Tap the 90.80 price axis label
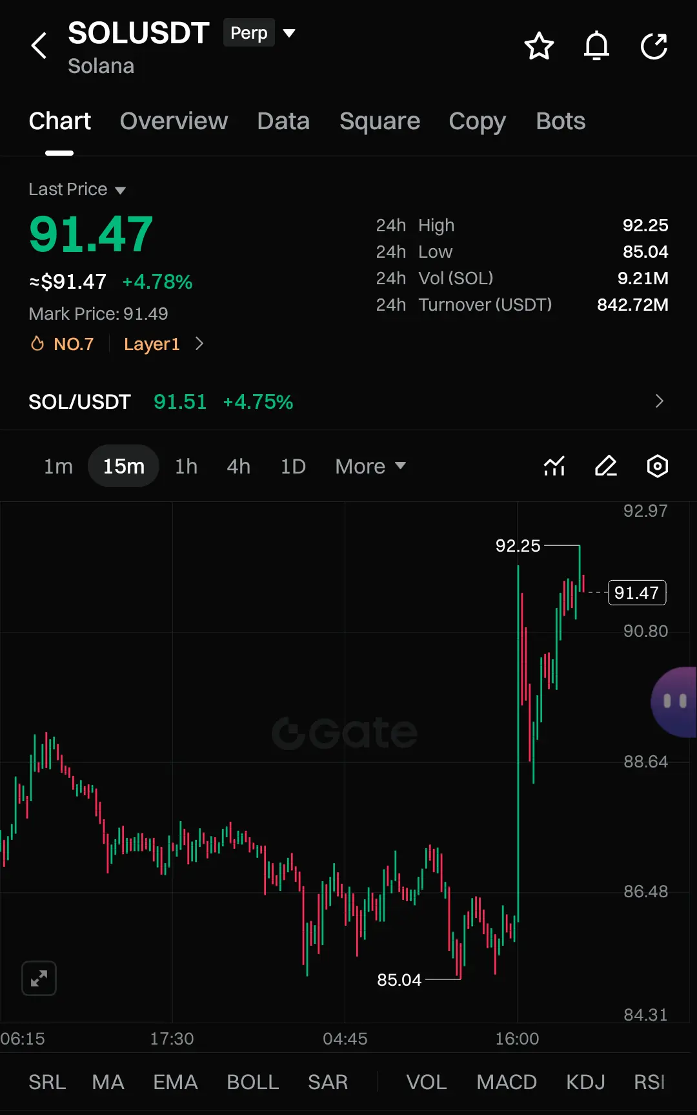This screenshot has height=1115, width=697. click(645, 631)
